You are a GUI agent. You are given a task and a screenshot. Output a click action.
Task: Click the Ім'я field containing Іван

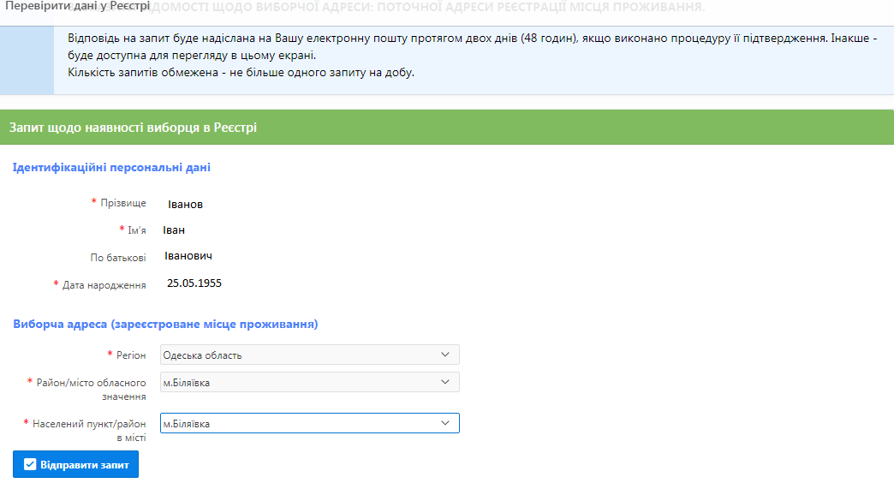coord(174,230)
